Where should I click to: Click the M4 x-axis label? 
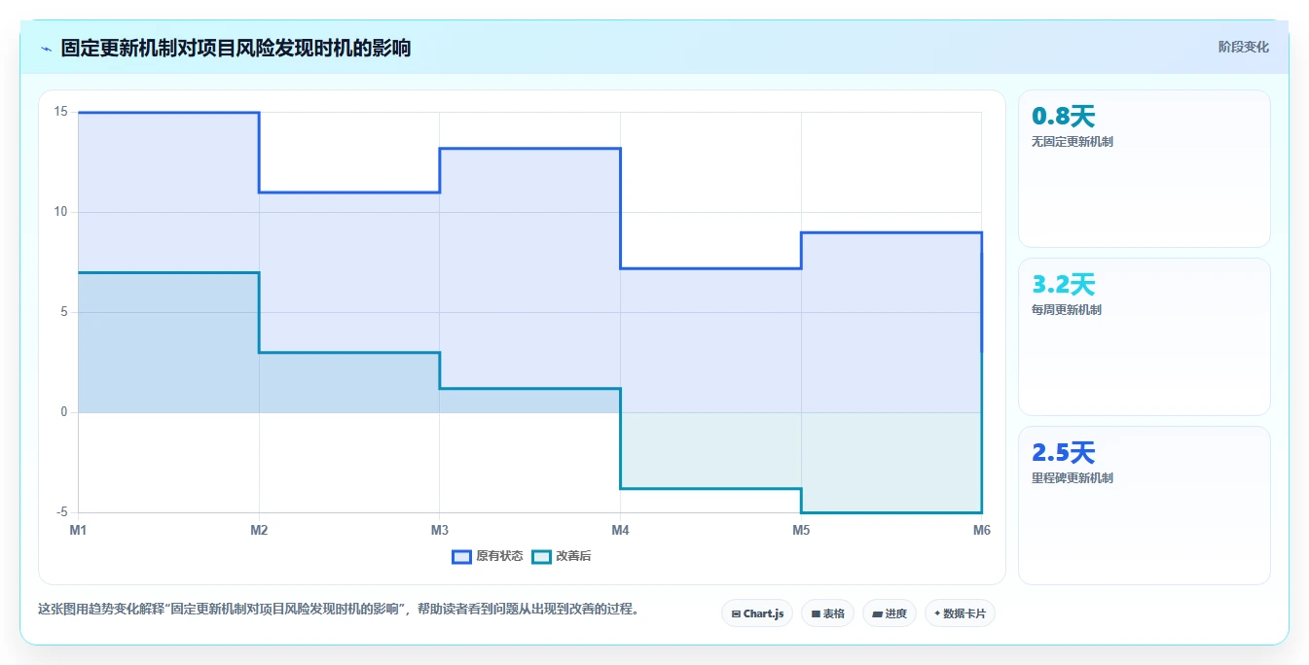620,530
